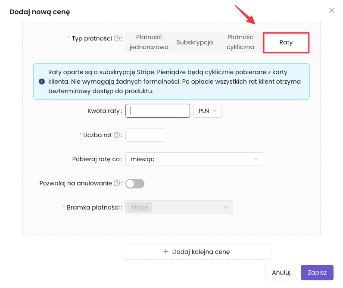This screenshot has width=343, height=288.
Task: Focus the Kwota raty input field
Action: (x=158, y=111)
